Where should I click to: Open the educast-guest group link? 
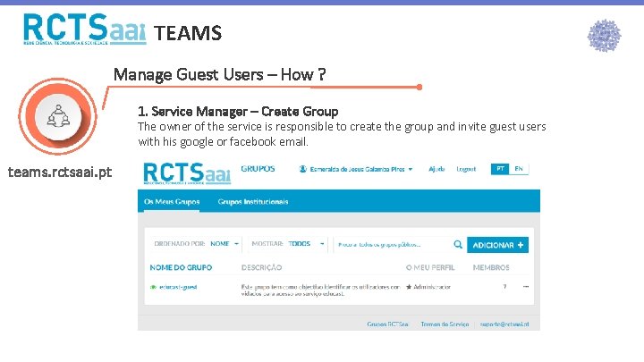click(x=178, y=287)
